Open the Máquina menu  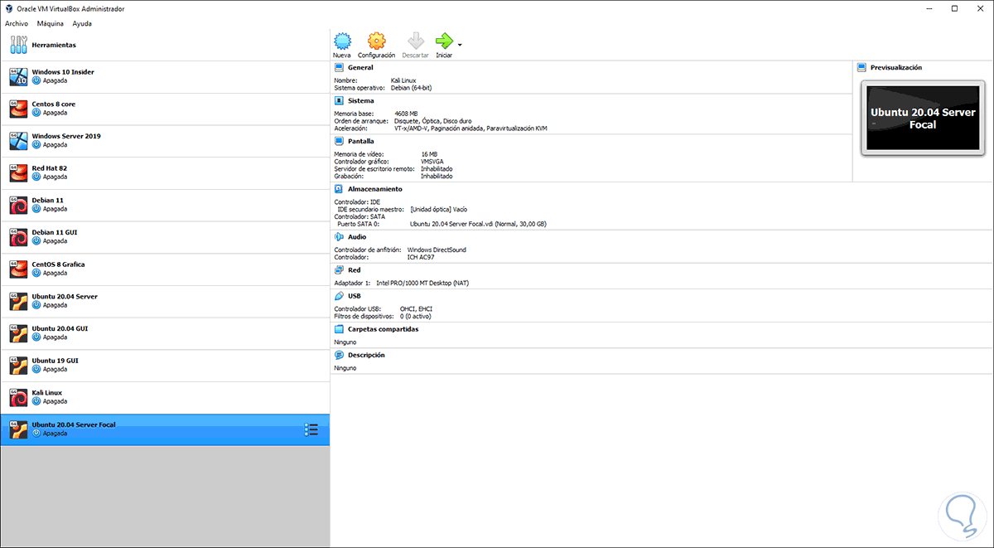pyautogui.click(x=51, y=23)
